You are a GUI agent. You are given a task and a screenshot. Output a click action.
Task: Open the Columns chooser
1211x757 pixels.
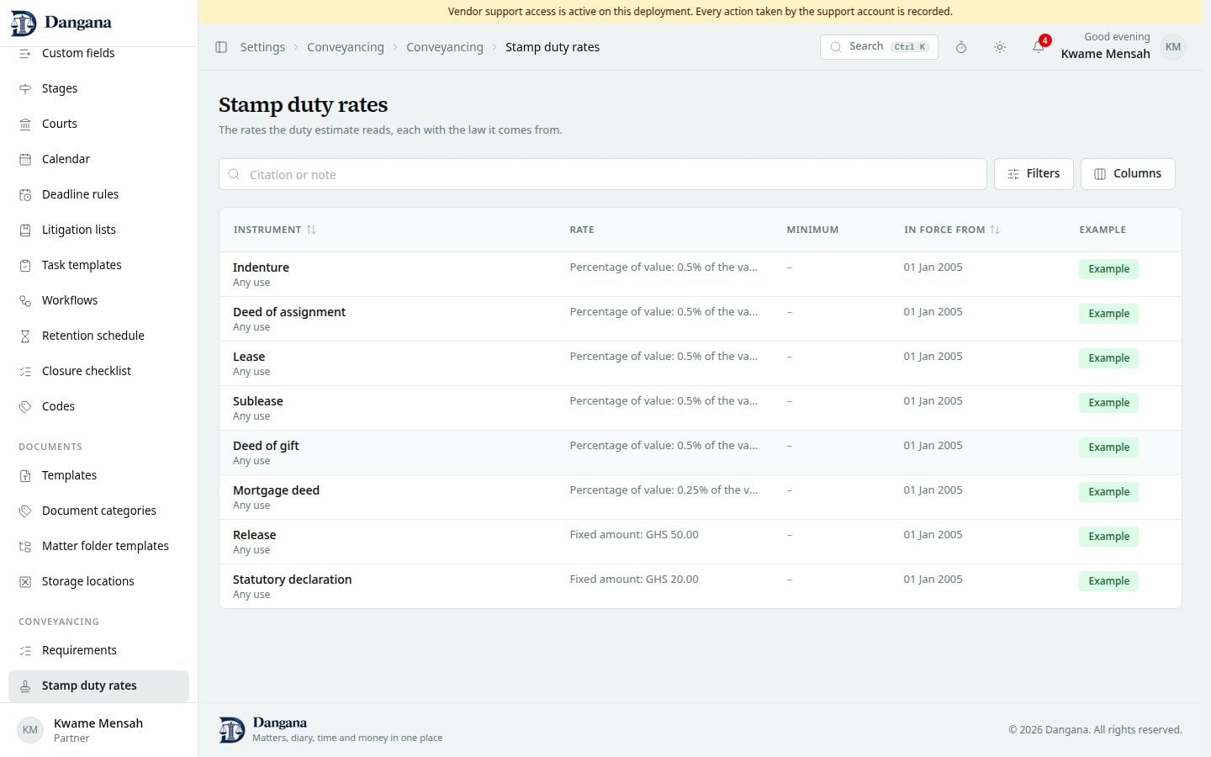1128,174
